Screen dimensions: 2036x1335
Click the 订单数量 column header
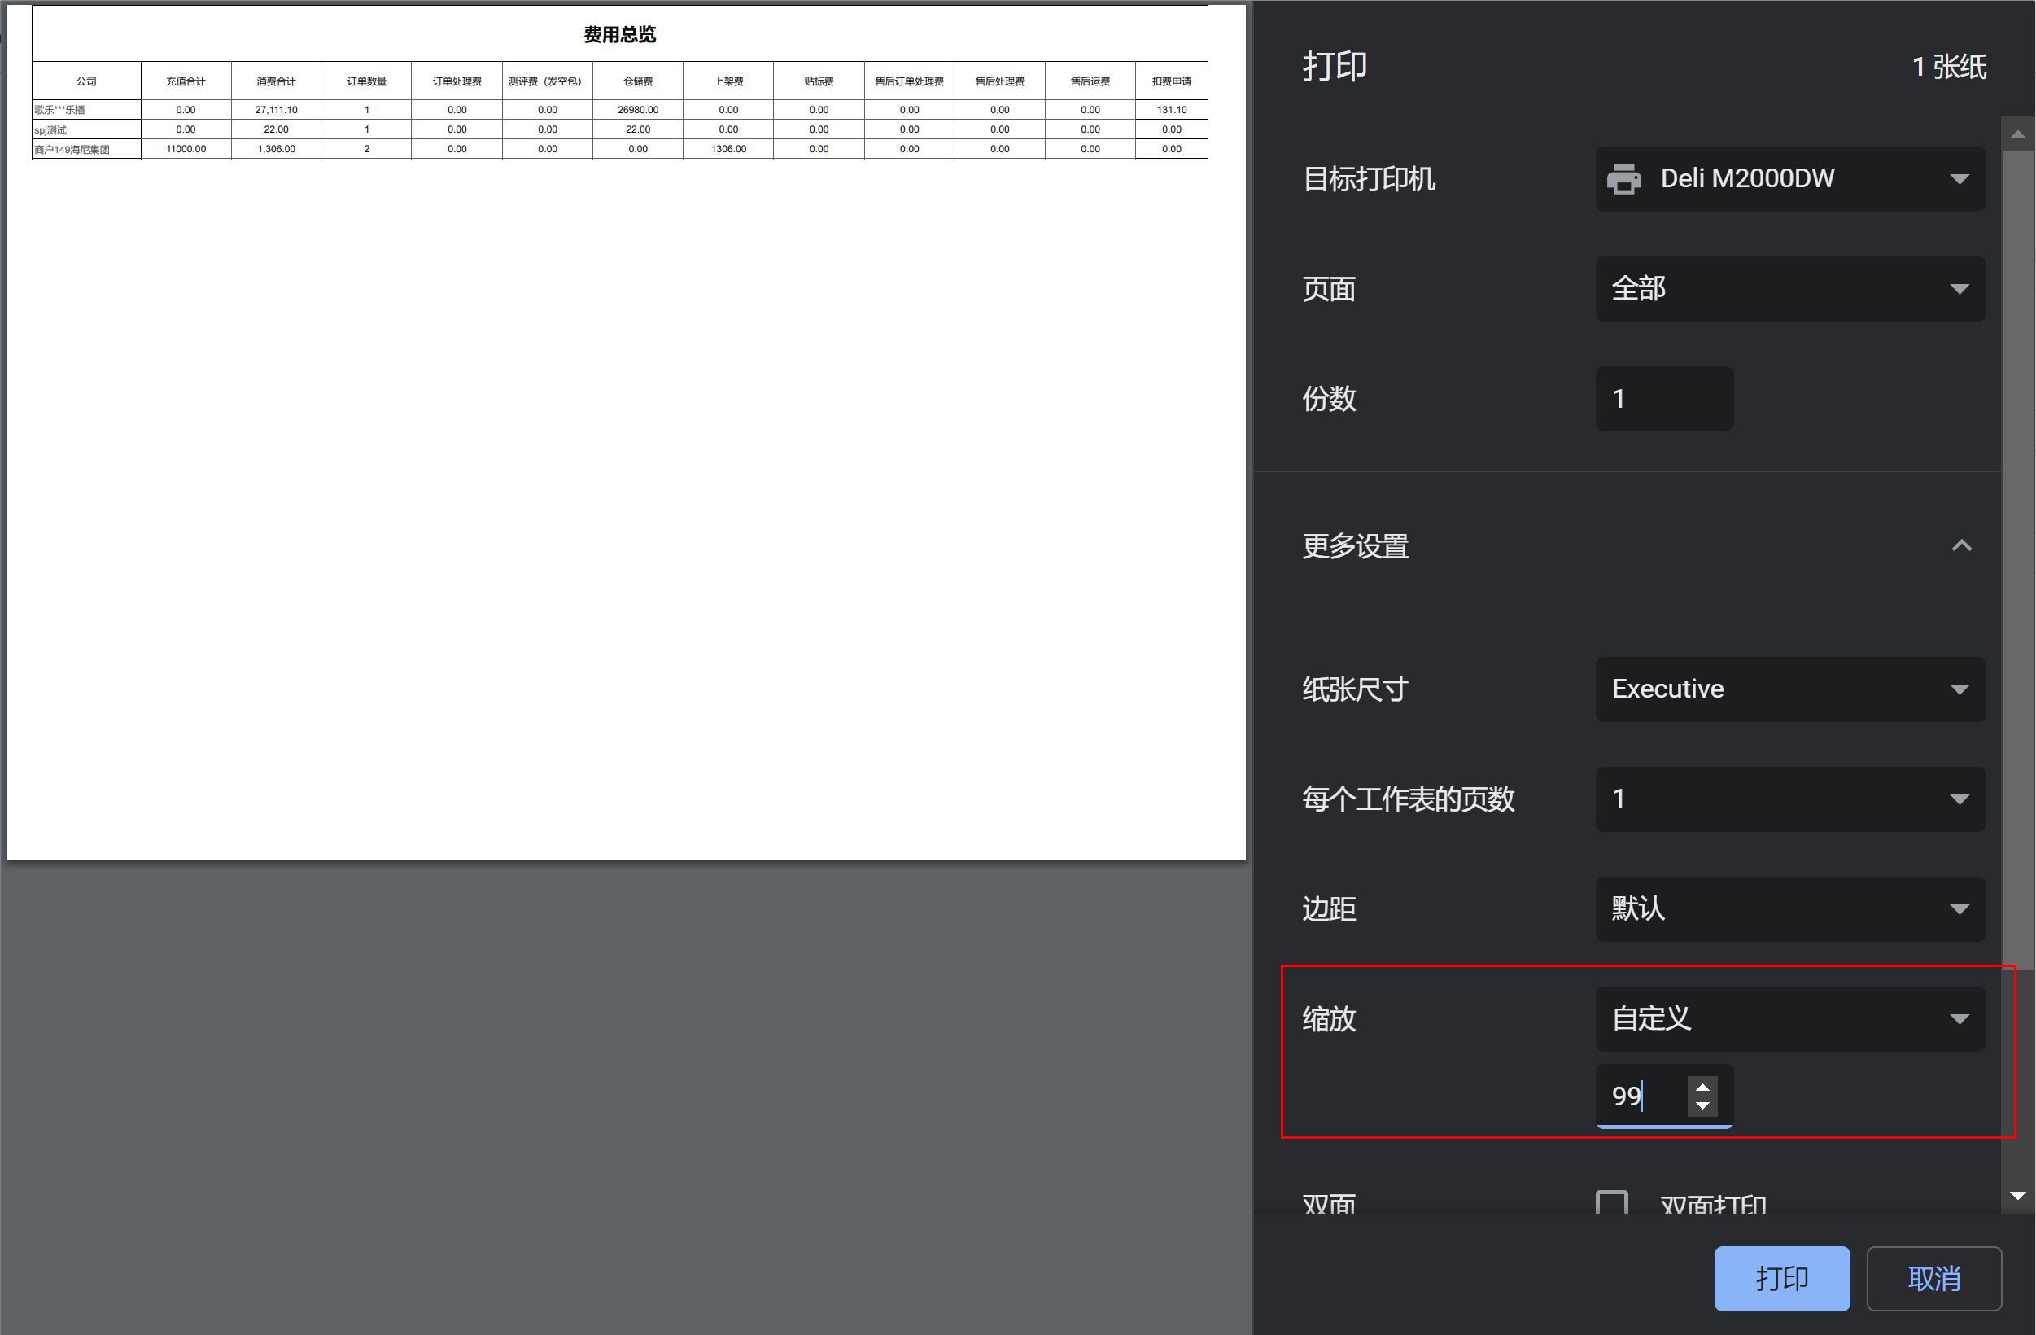[366, 81]
